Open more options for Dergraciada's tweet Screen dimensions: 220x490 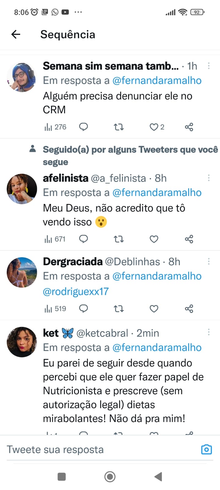click(x=209, y=261)
